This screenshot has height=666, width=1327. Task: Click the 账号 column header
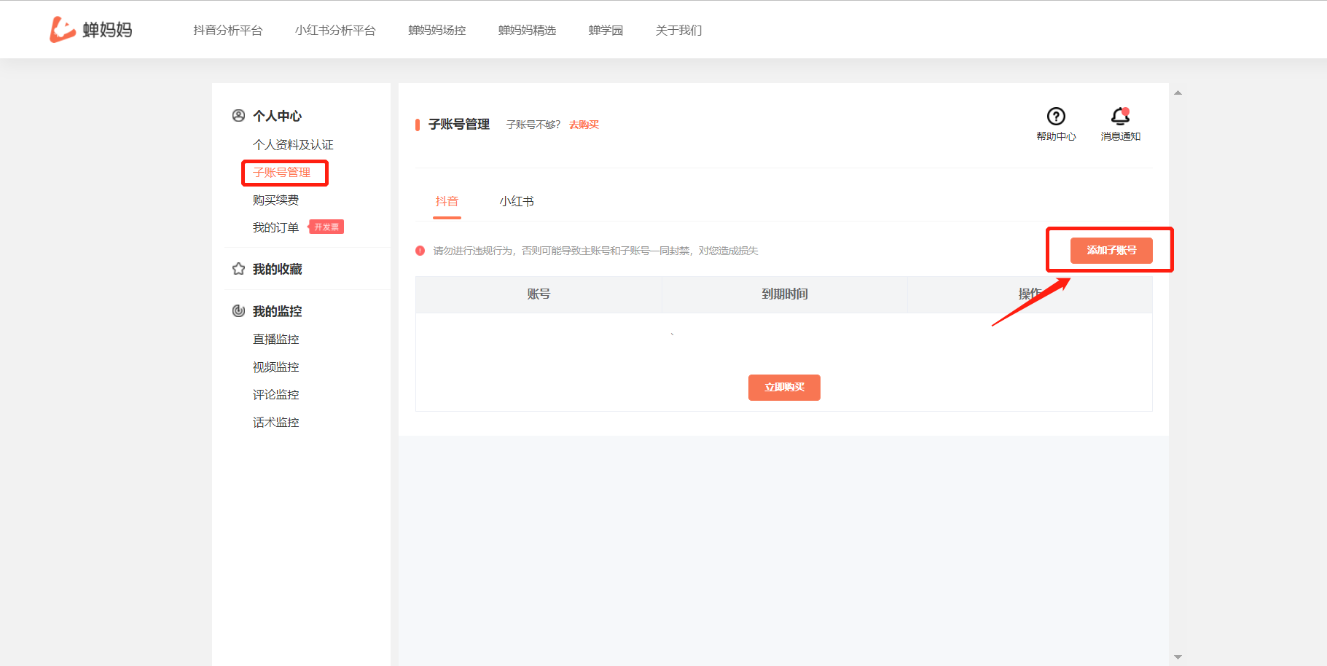pos(539,294)
